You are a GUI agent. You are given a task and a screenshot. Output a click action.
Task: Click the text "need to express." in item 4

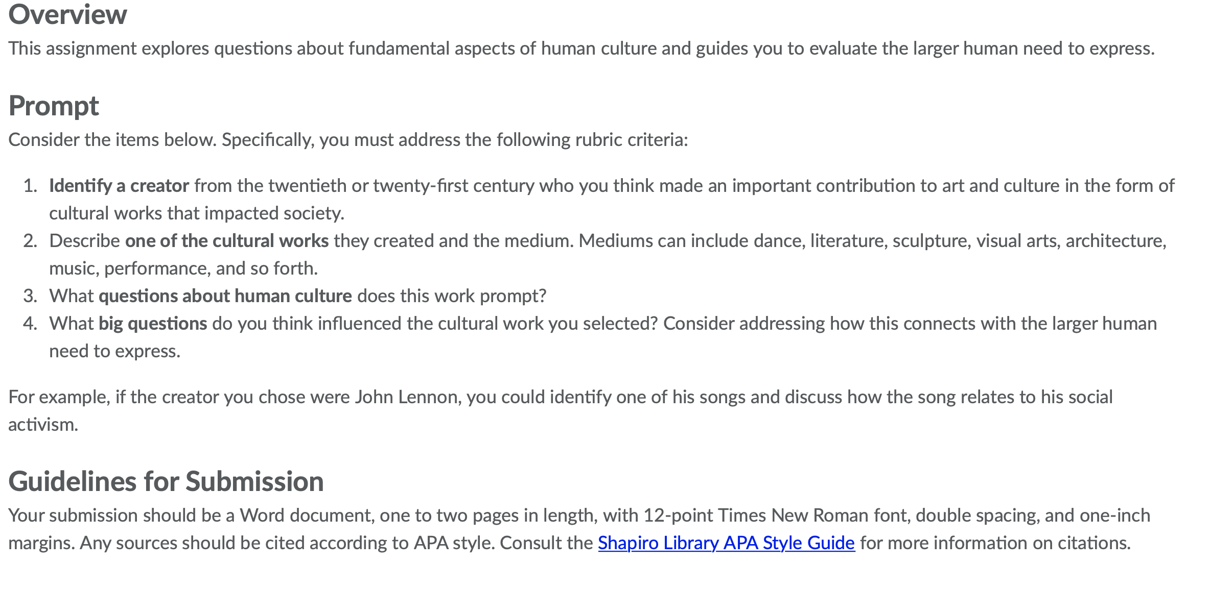(115, 351)
